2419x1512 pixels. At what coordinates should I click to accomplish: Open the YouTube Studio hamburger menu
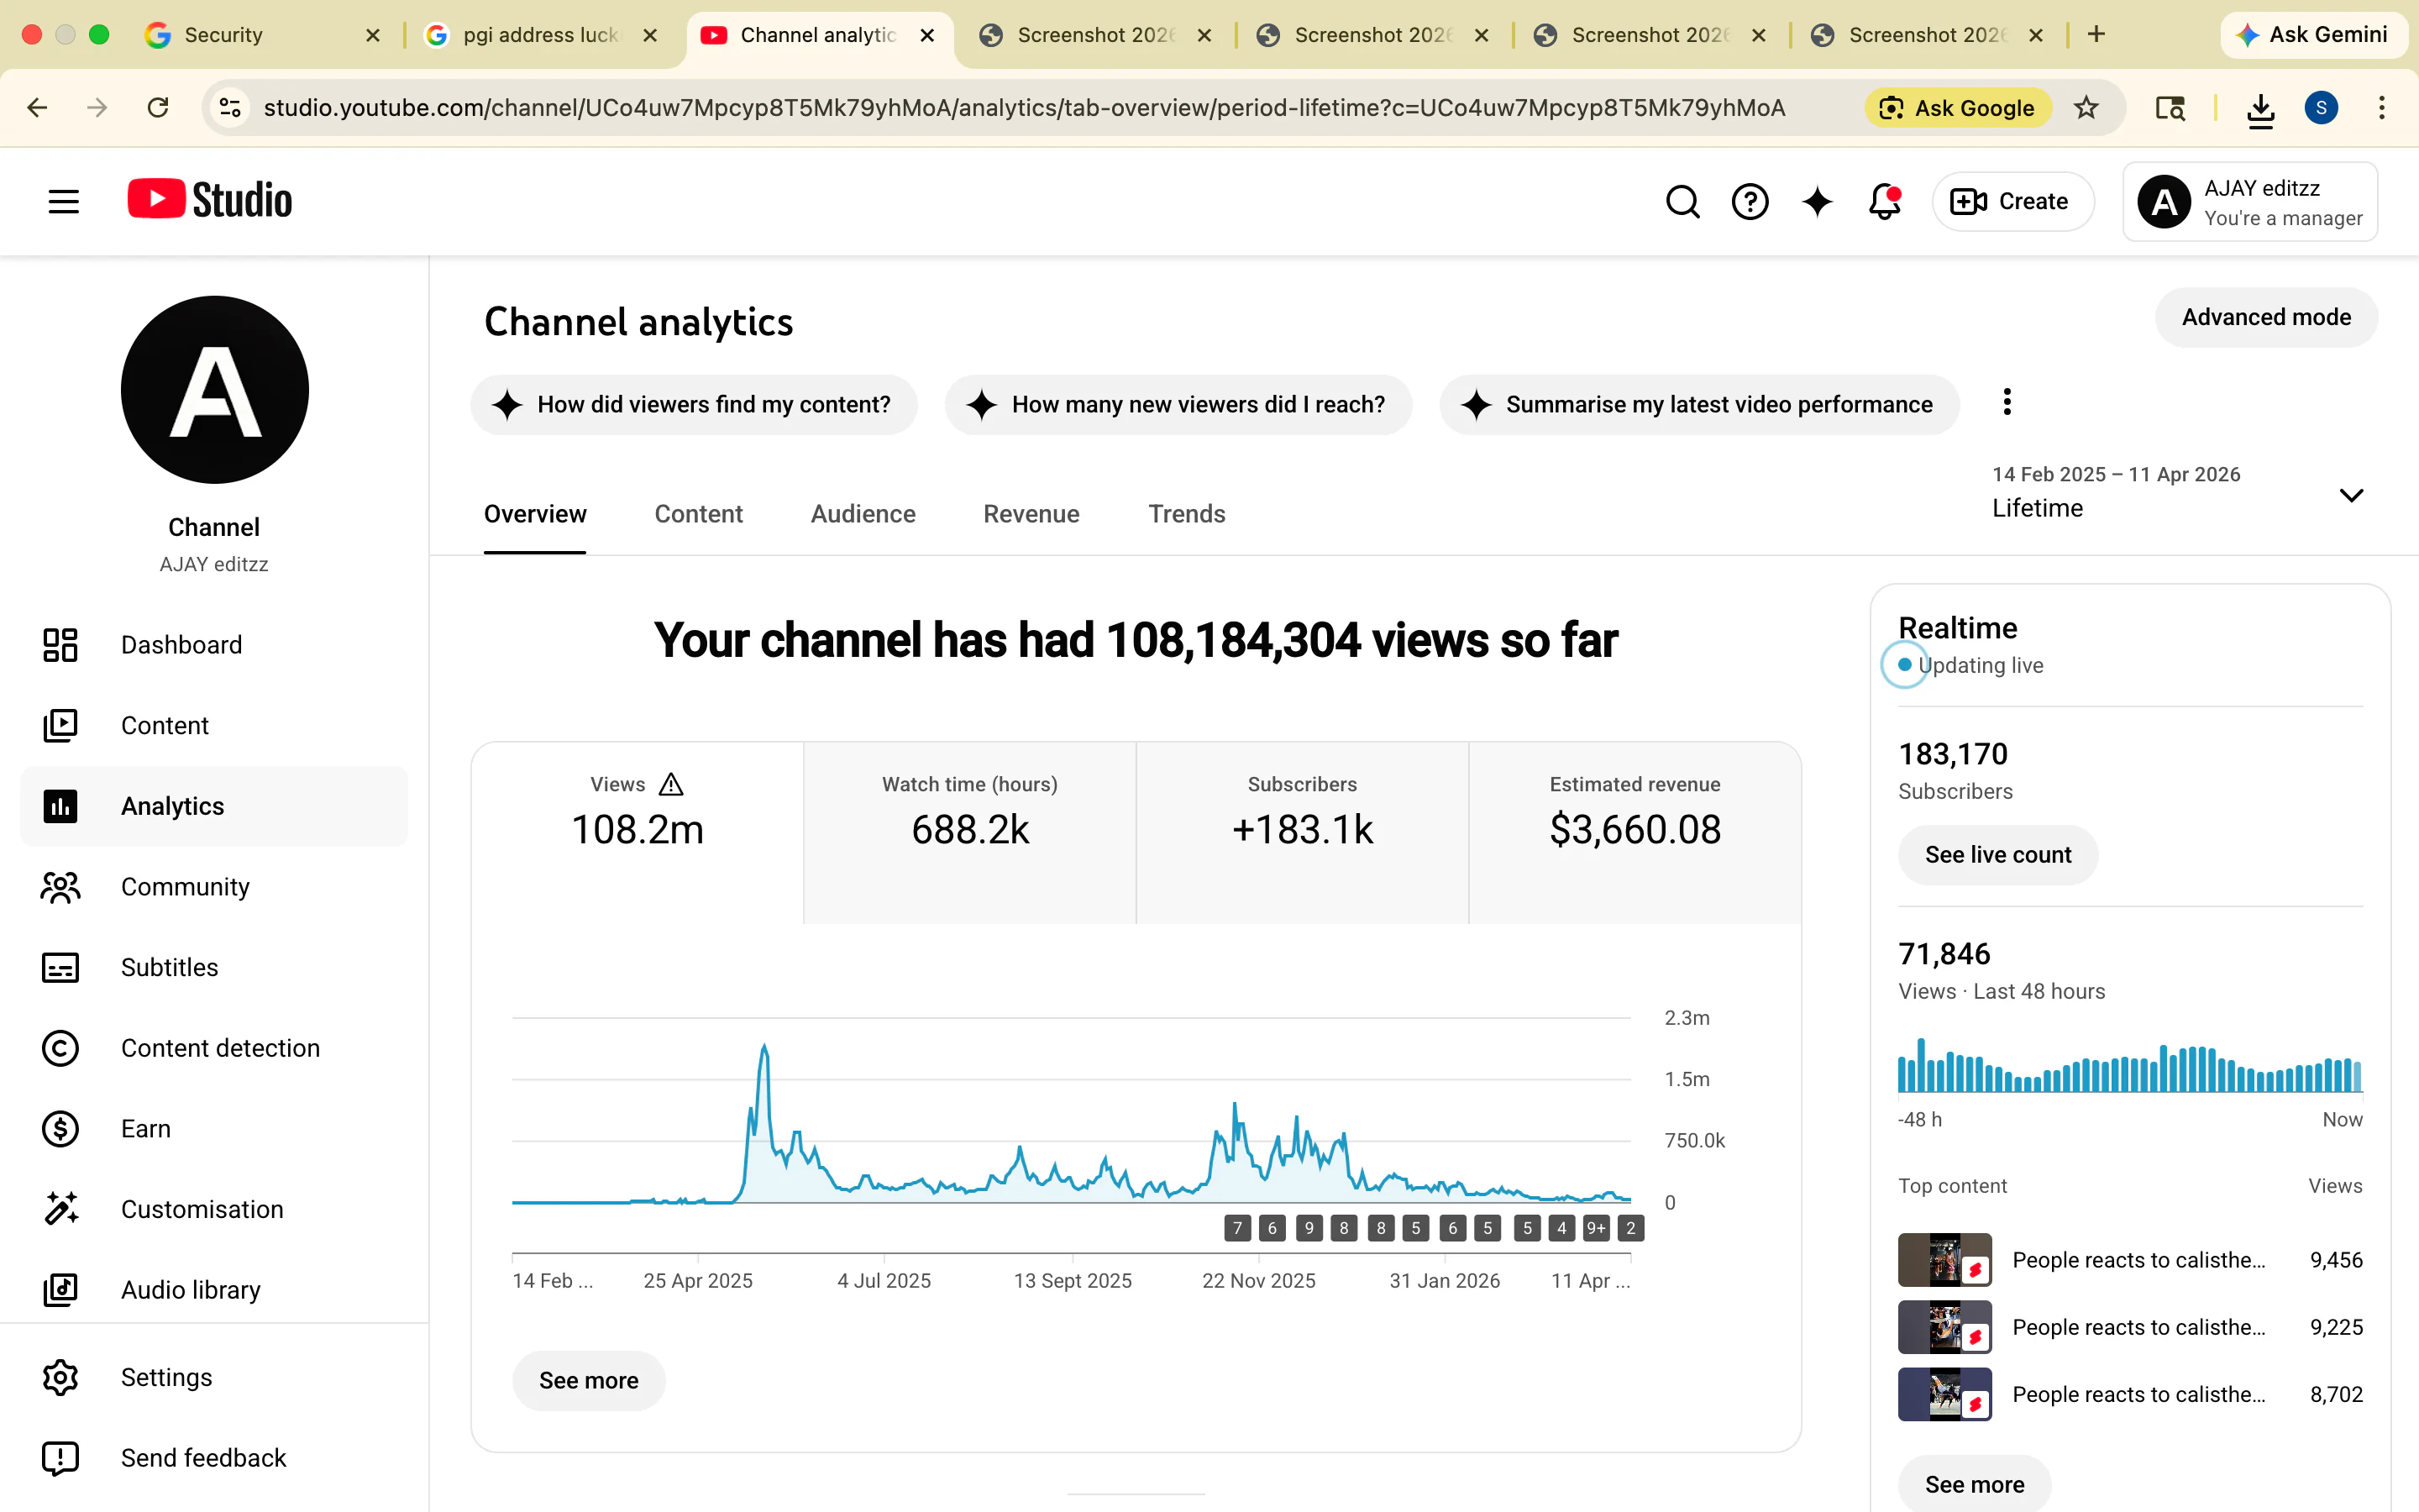click(x=62, y=201)
